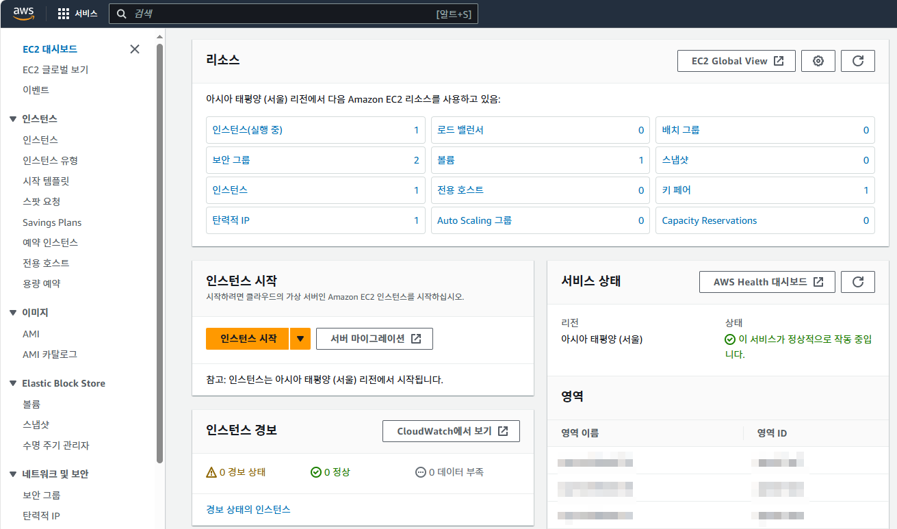This screenshot has height=529, width=897.
Task: Open running instances resource link
Action: [x=248, y=130]
